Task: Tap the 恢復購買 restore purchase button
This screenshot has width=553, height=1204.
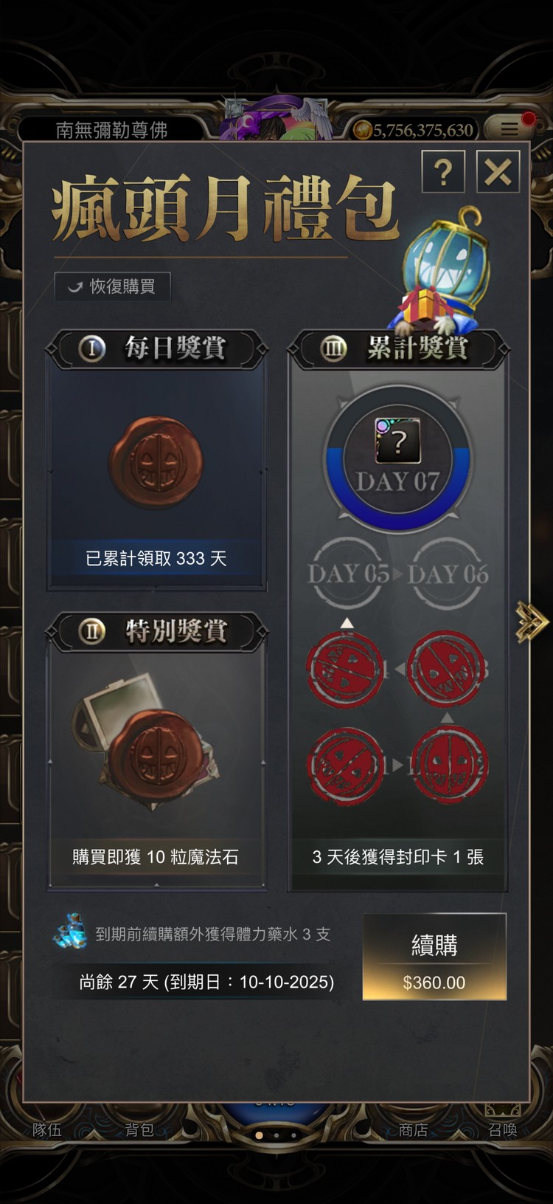Action: click(113, 286)
